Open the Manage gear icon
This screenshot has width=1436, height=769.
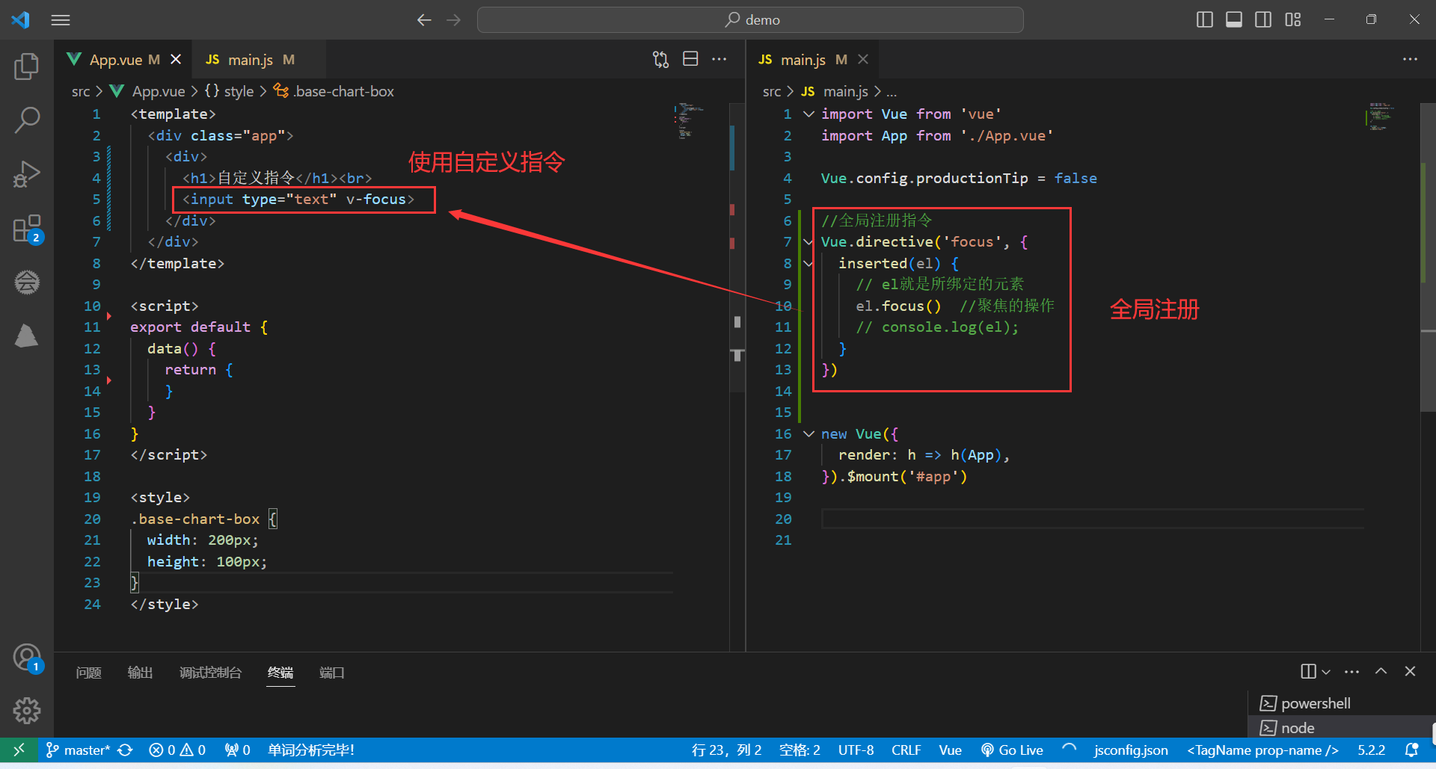27,710
